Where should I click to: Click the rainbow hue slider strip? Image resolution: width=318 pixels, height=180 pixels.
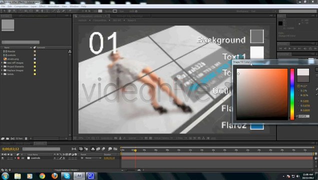(x=292, y=94)
